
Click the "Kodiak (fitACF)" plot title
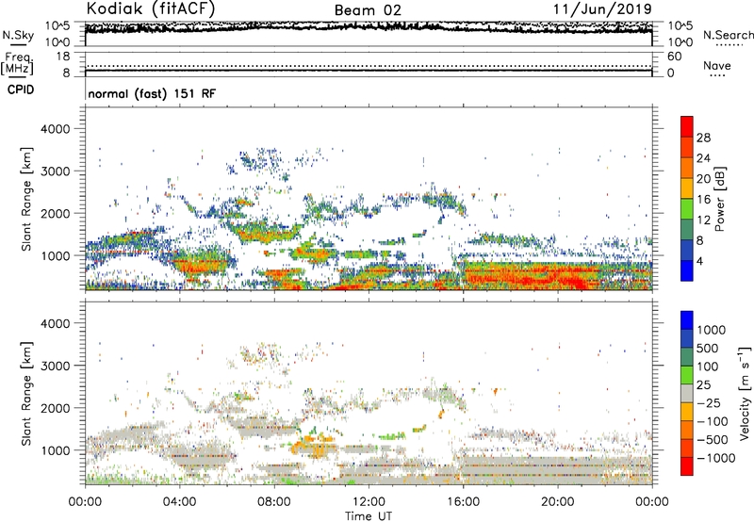coord(151,9)
